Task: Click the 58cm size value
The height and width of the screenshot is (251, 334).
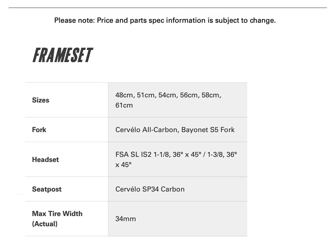Action: click(x=211, y=95)
